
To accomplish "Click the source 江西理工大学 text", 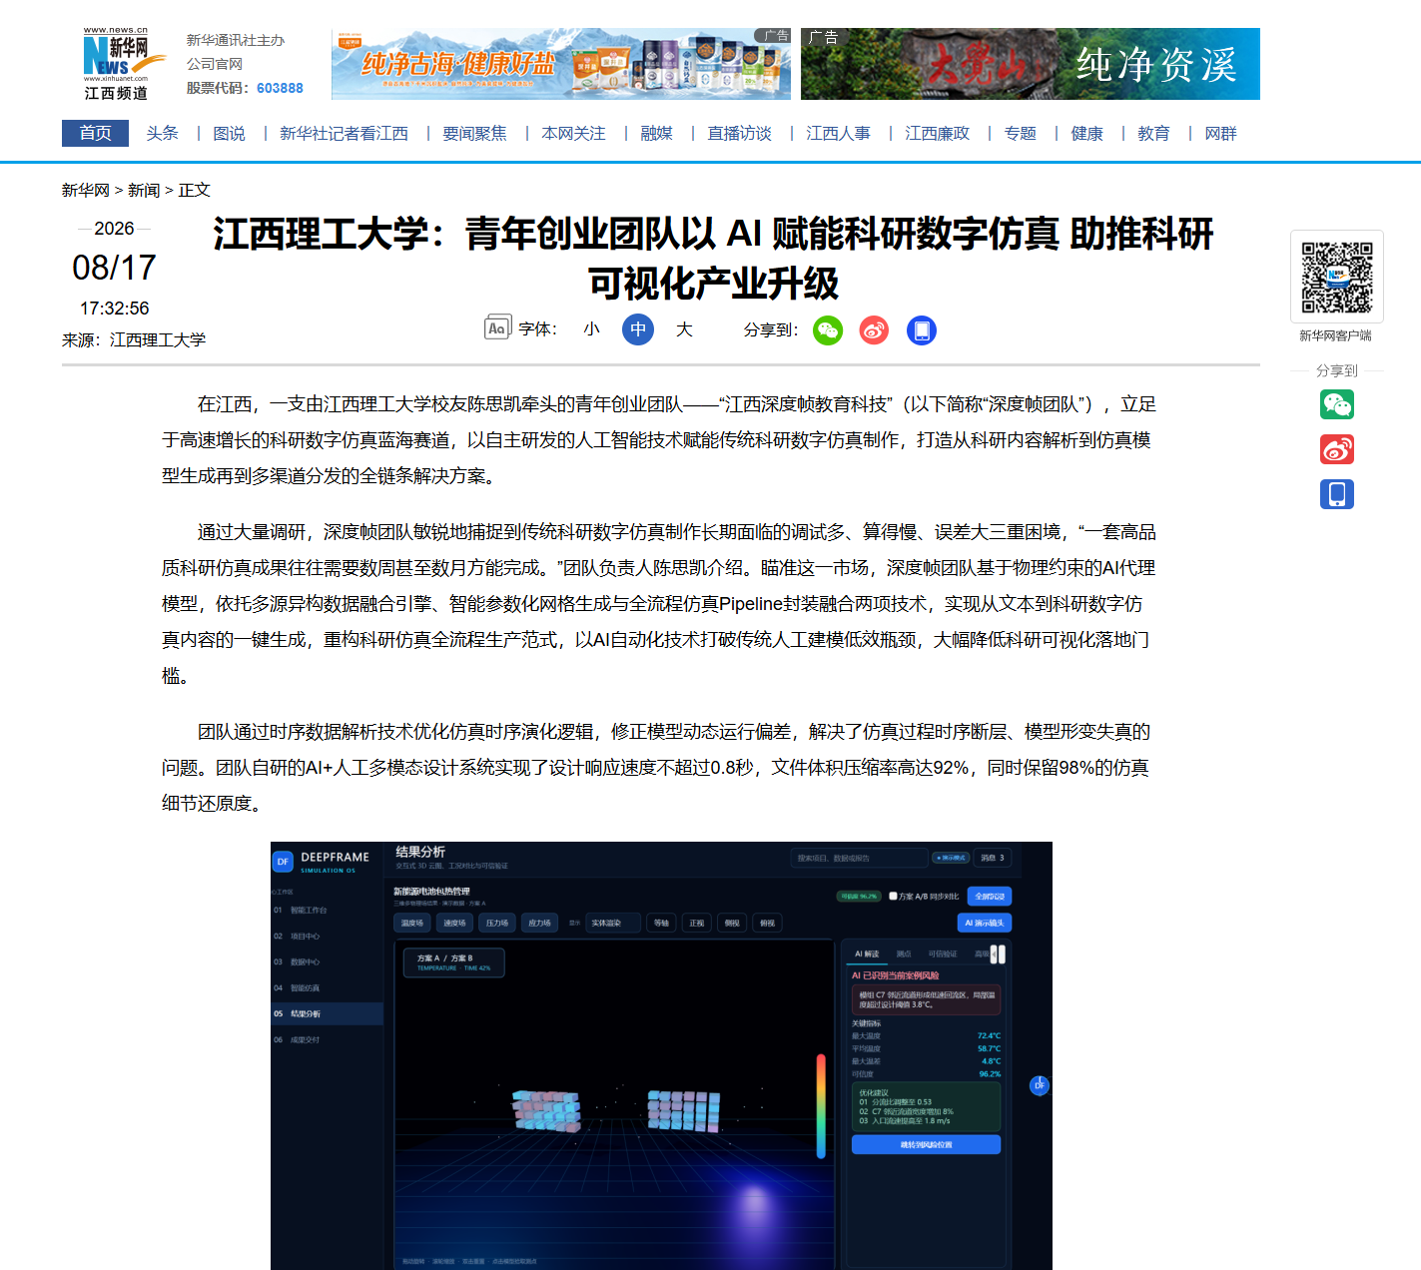I will point(158,339).
